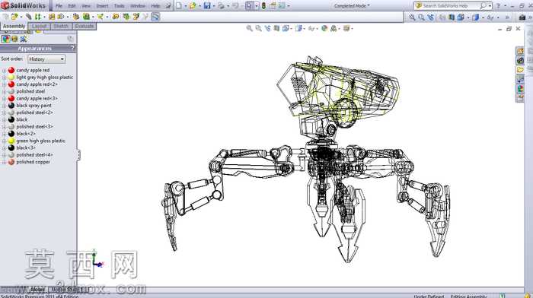This screenshot has width=533, height=298.
Task: Click the green Linear Component Pattern icon
Action: tap(37, 17)
